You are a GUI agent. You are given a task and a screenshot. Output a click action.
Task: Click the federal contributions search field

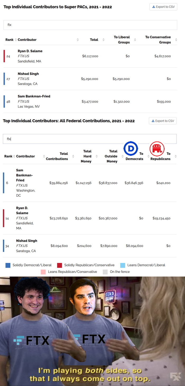click(x=90, y=139)
